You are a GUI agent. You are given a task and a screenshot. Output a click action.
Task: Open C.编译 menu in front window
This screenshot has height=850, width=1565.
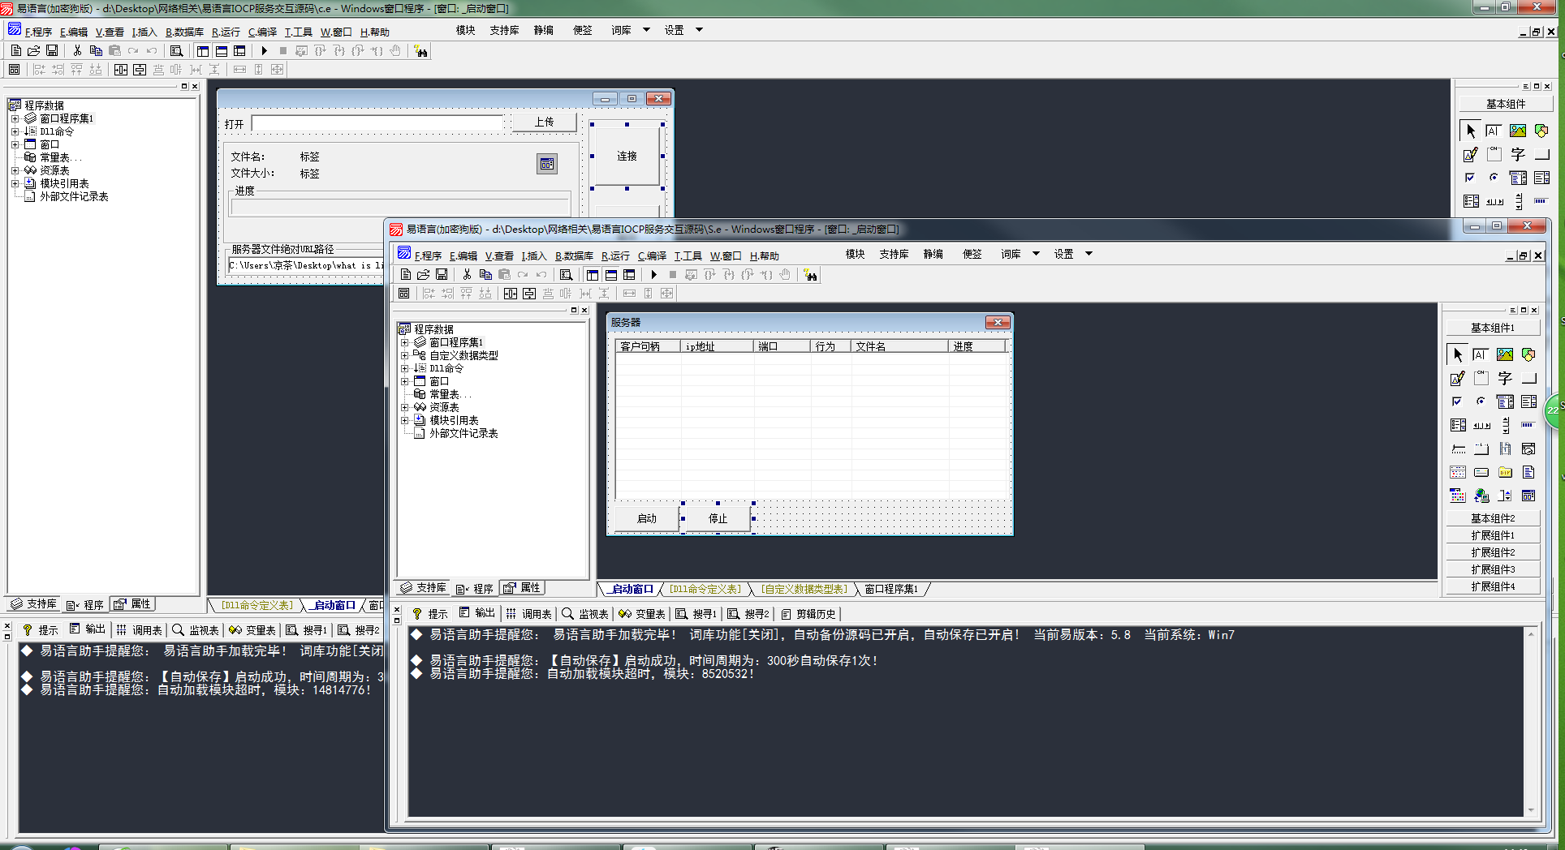(x=652, y=255)
